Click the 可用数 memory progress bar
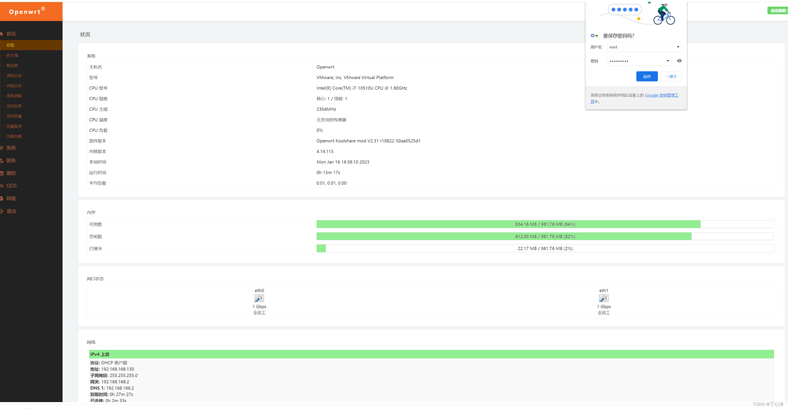This screenshot has width=788, height=409. click(x=544, y=224)
